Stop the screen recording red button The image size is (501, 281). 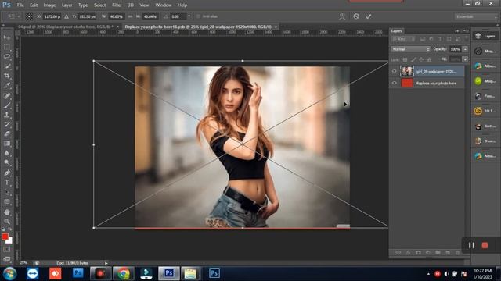click(x=485, y=245)
